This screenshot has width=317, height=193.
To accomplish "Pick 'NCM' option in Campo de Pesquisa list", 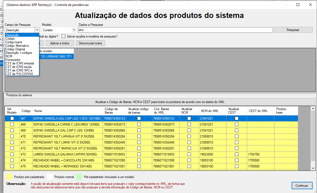I will (x=9, y=56).
